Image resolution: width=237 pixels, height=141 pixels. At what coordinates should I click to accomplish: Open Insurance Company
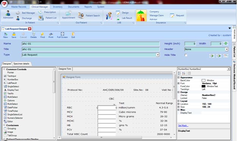click(154, 12)
